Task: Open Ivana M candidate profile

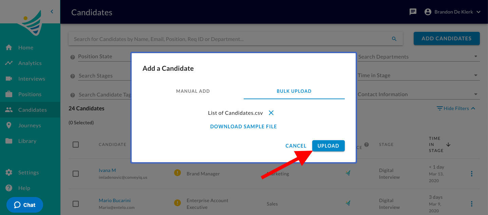Action: point(107,170)
